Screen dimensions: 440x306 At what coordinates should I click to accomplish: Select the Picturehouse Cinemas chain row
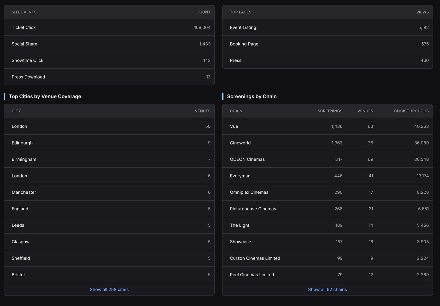[327, 209]
